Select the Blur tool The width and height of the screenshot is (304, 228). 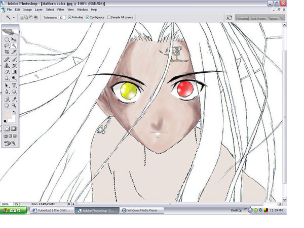coord(7,78)
